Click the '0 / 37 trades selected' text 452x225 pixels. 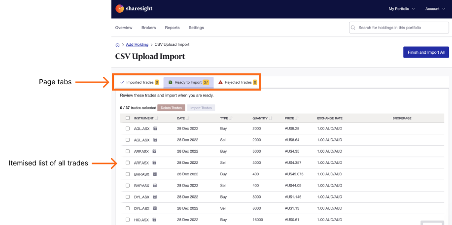tap(138, 108)
